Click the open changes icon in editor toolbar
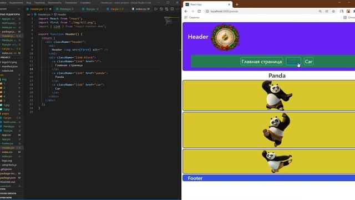355x200 pixels. point(166,9)
